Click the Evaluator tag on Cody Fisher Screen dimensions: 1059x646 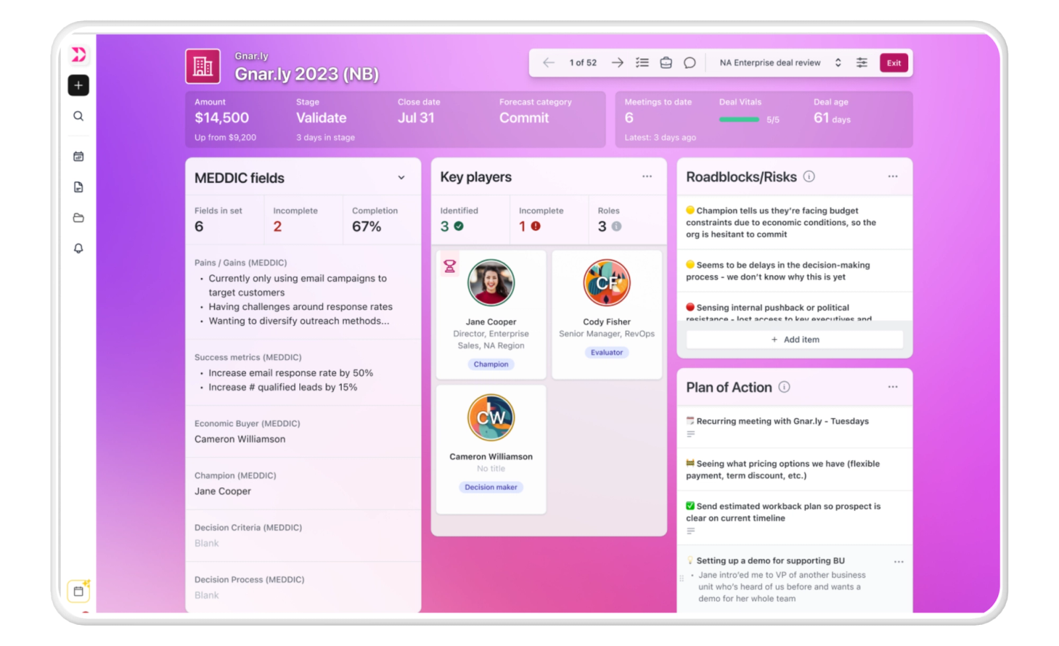[x=607, y=352]
